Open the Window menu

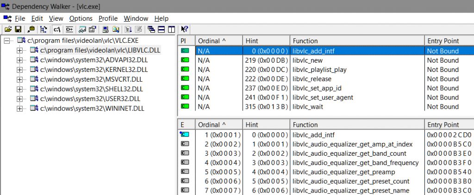coord(136,18)
